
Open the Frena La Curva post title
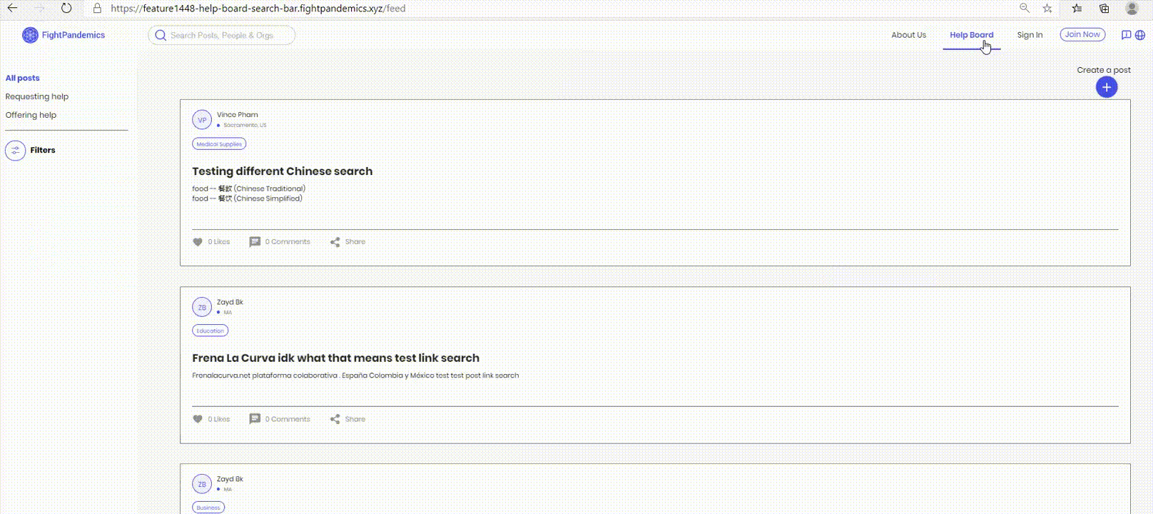point(335,358)
